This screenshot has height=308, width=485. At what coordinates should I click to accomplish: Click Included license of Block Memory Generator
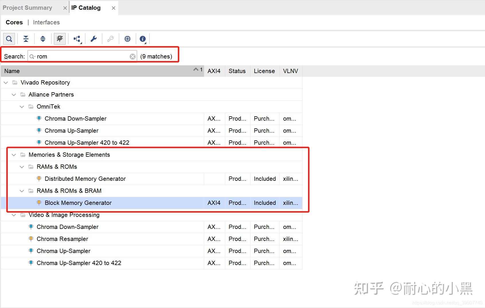[x=265, y=203]
